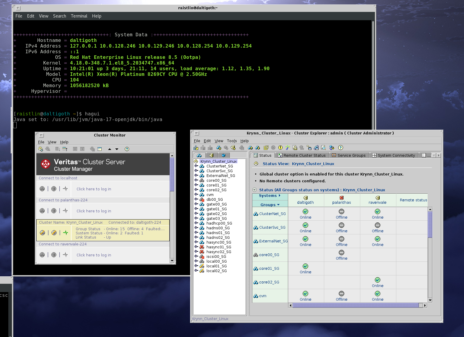Click palanthas faulted system icon in status header
Screen dimensions: 464x337
pyautogui.click(x=342, y=198)
